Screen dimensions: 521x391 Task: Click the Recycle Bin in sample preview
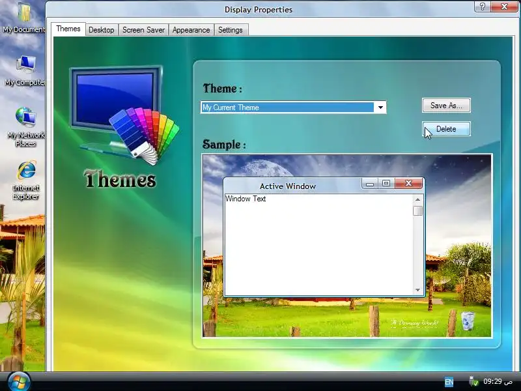pyautogui.click(x=468, y=321)
